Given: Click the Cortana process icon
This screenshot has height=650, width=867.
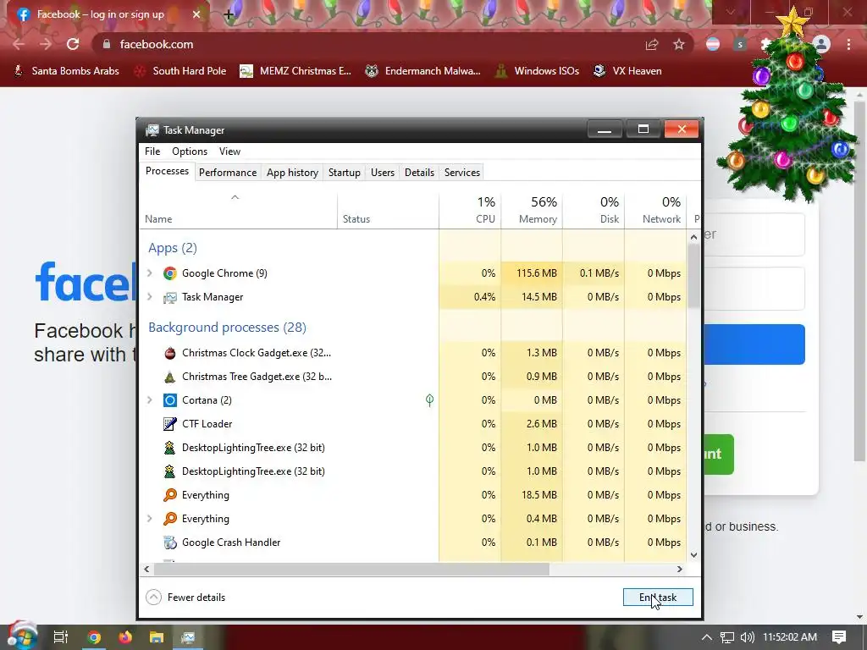Looking at the screenshot, I should [169, 400].
